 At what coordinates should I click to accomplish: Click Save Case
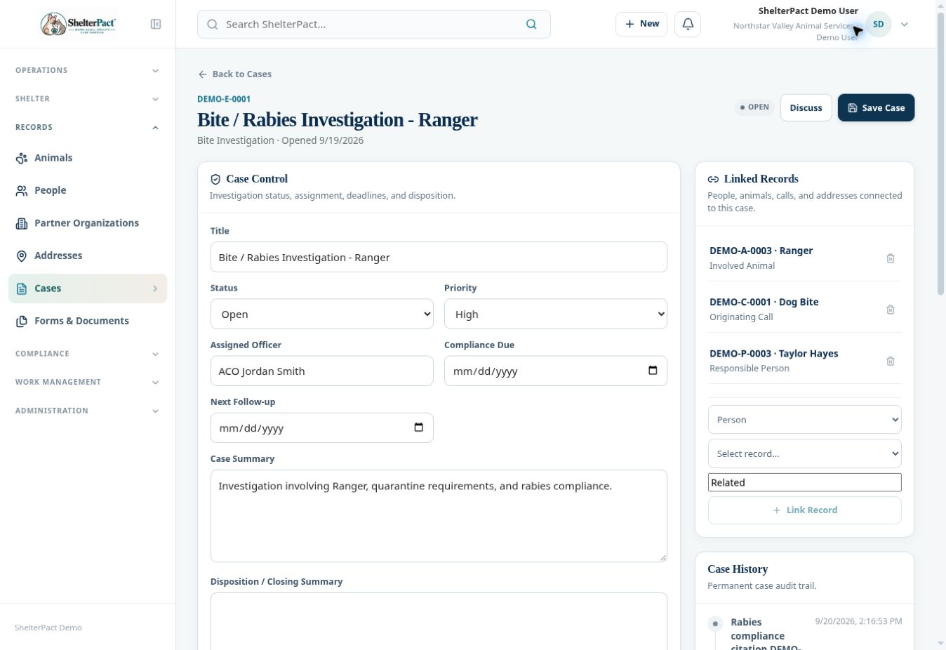(x=876, y=107)
